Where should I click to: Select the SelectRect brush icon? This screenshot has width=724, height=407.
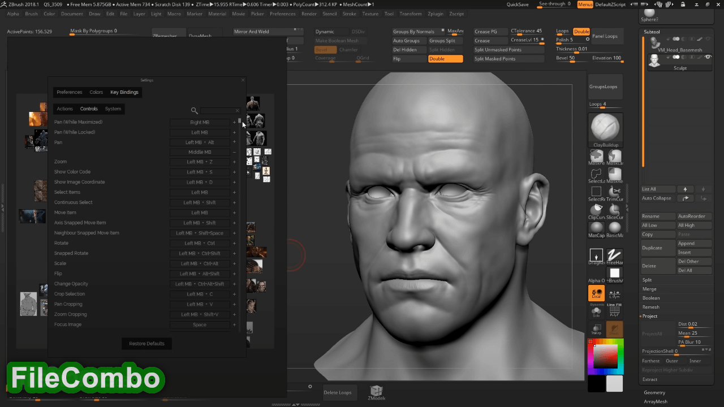click(596, 192)
